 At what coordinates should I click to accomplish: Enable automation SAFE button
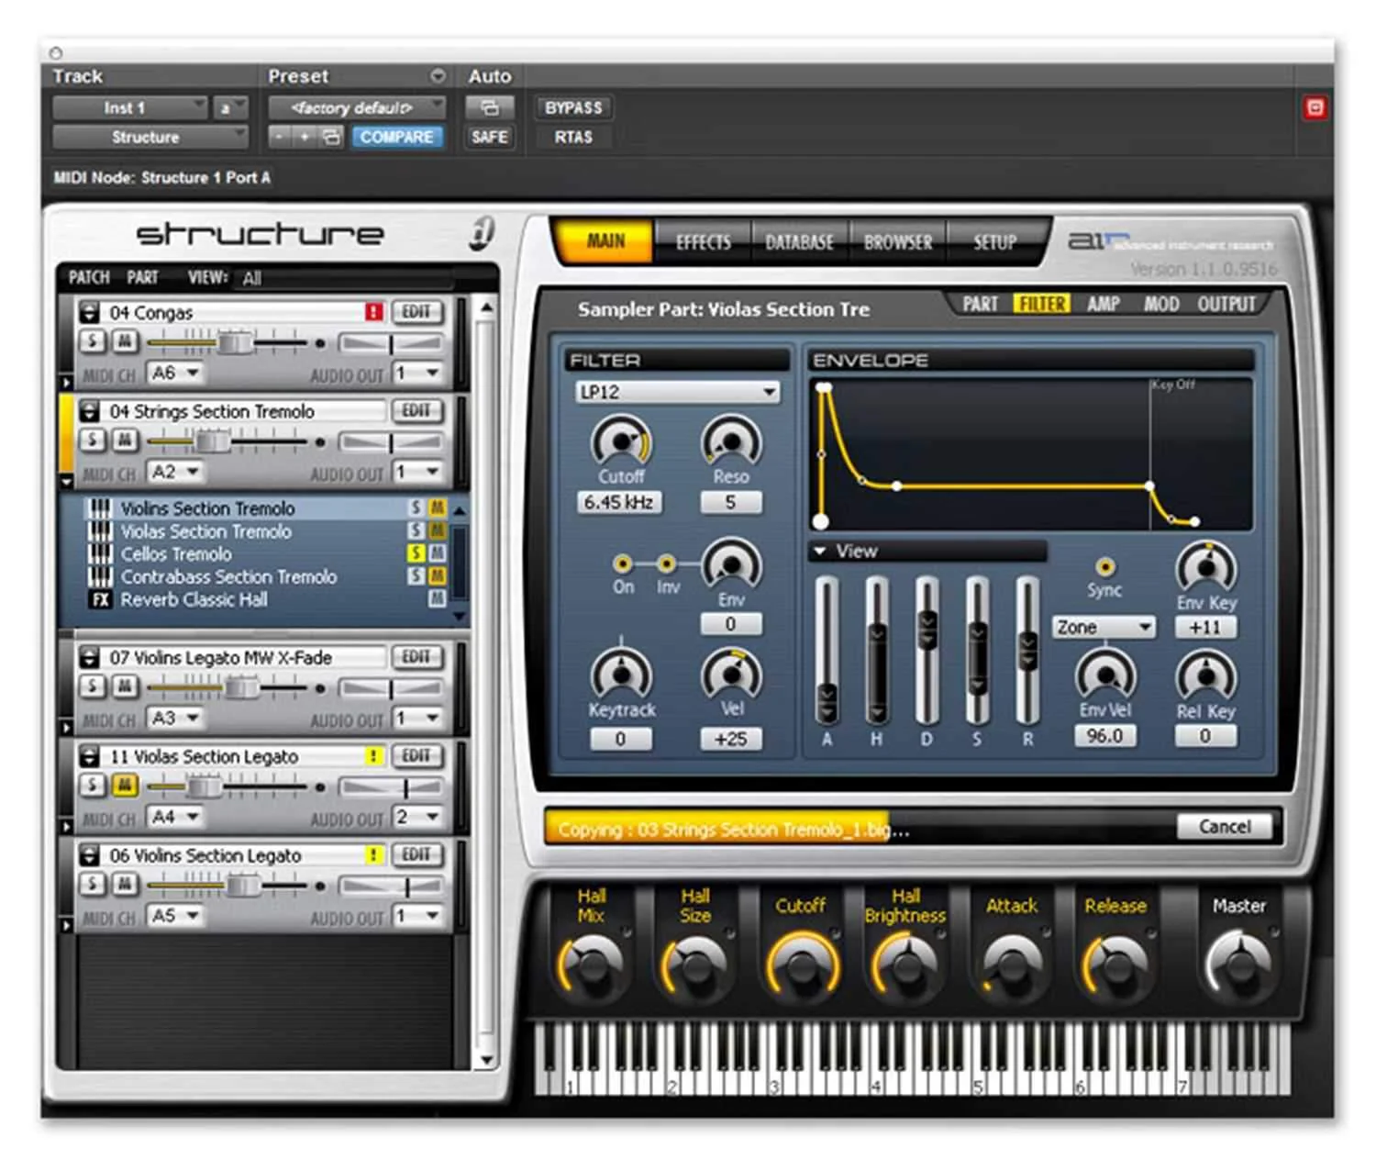pos(490,137)
